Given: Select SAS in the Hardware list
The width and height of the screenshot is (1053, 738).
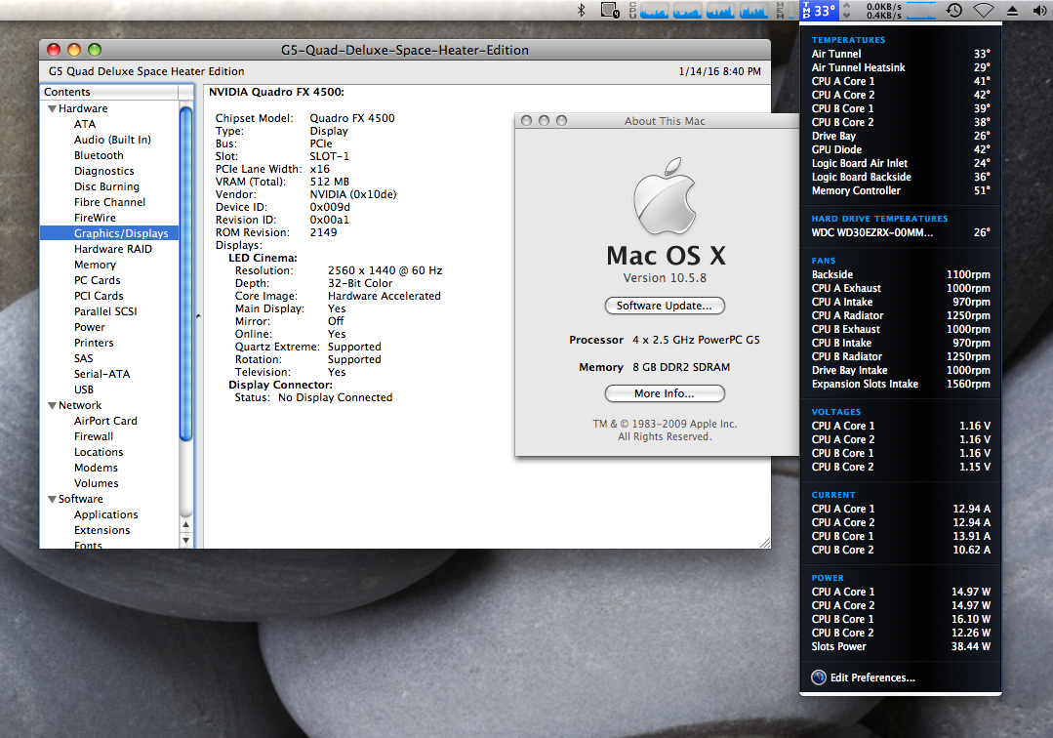Looking at the screenshot, I should click(x=83, y=358).
